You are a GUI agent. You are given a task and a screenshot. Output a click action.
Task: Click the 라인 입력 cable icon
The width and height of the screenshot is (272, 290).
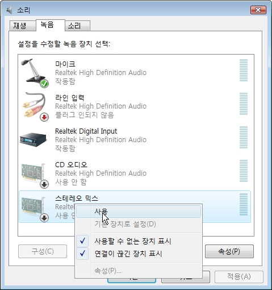35,106
